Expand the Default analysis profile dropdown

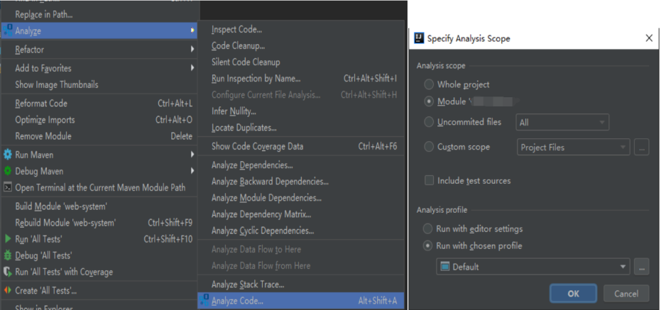coord(532,267)
